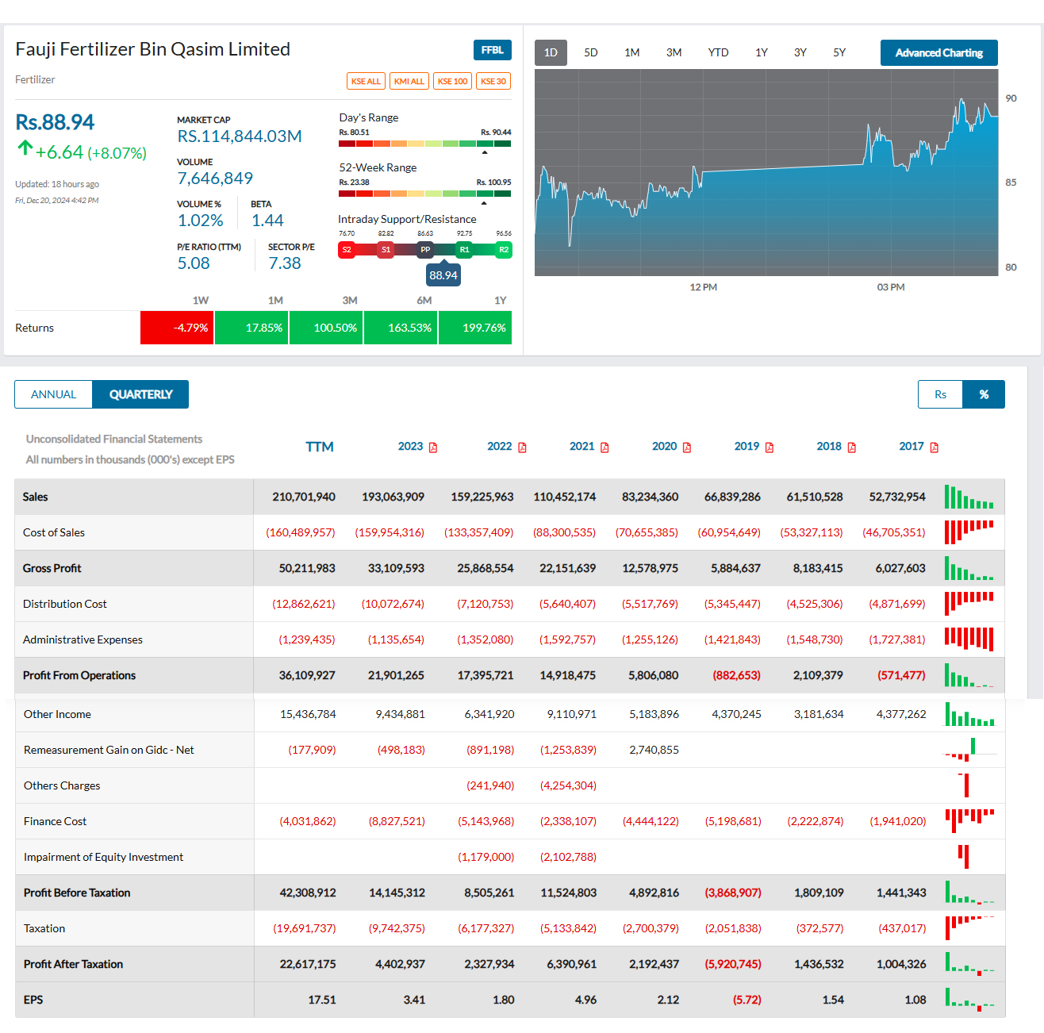Select the 1D chart range
Viewport: 1044px width, 1033px height.
click(551, 52)
